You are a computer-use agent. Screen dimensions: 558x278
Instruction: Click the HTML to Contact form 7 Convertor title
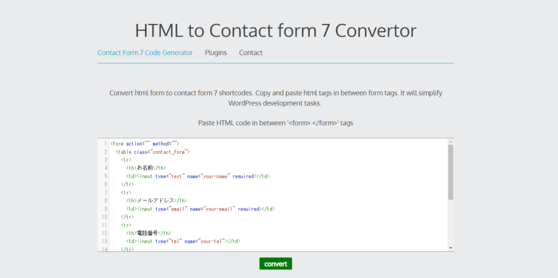pyautogui.click(x=276, y=30)
